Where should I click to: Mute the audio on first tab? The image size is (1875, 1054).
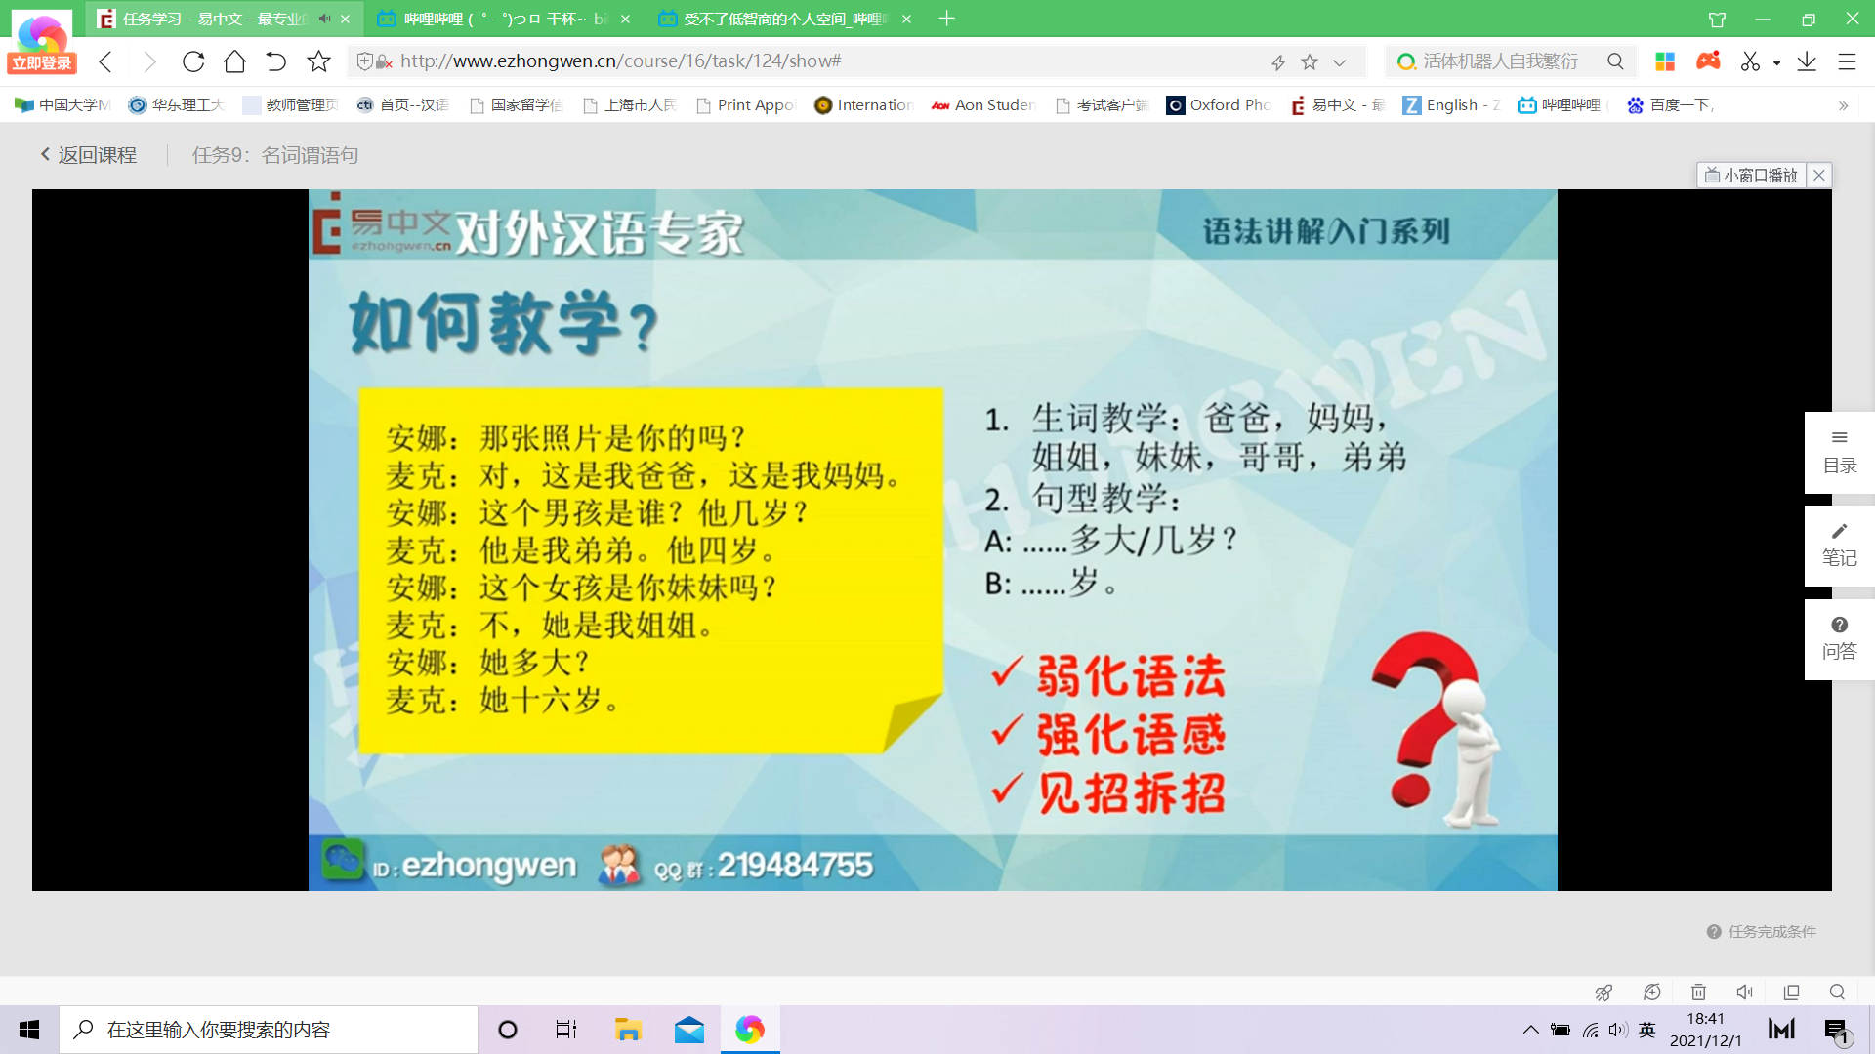click(325, 19)
